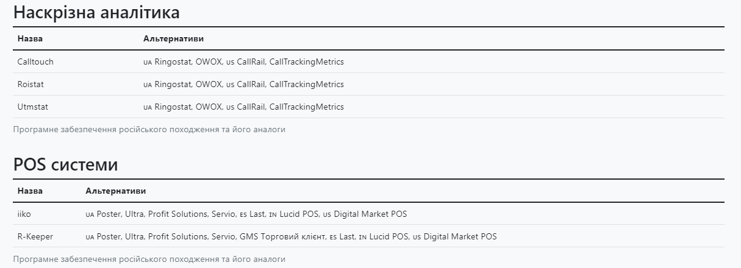This screenshot has width=741, height=268.
Task: Click Назва header in the analytics table
Action: tap(30, 39)
